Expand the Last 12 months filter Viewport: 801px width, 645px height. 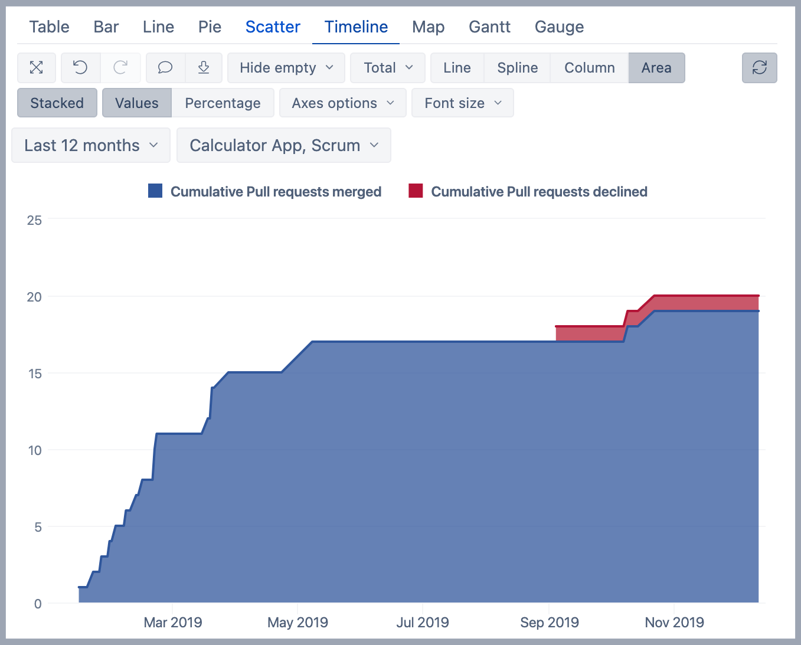91,145
